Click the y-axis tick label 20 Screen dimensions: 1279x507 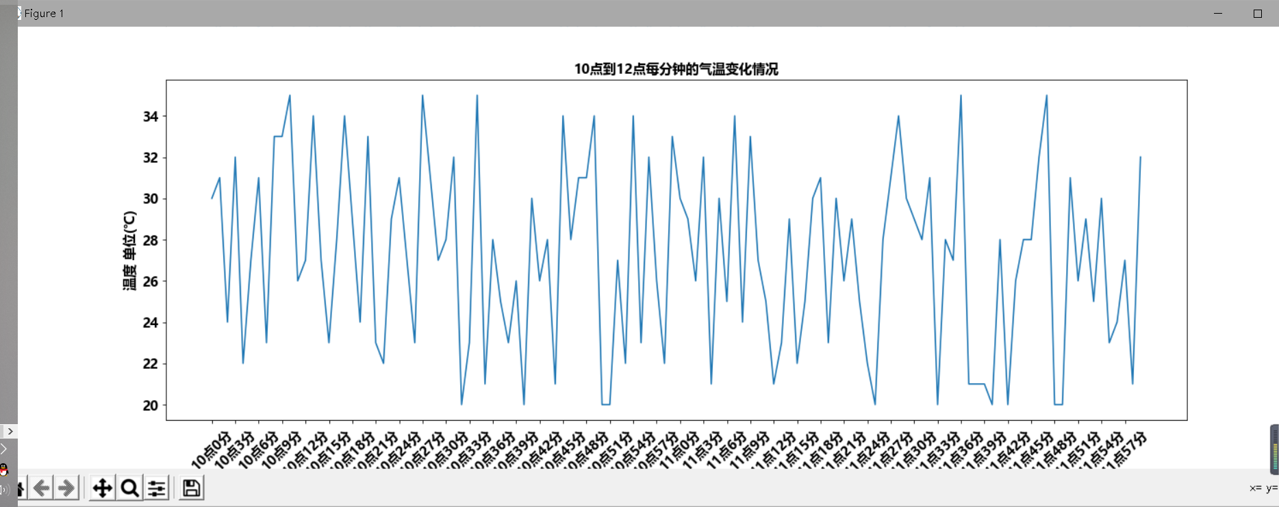click(x=151, y=405)
